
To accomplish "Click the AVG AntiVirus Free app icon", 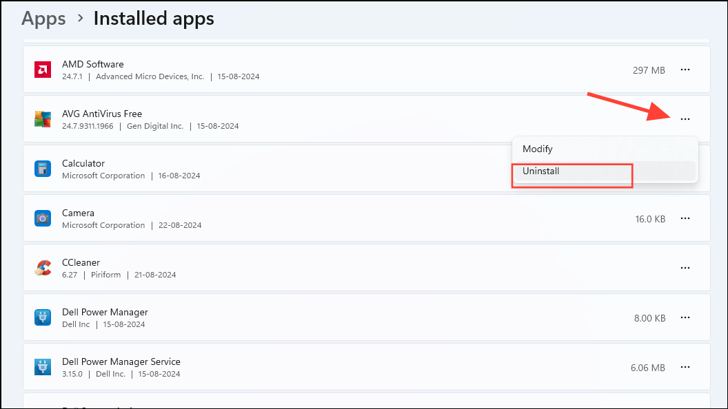I will point(43,119).
